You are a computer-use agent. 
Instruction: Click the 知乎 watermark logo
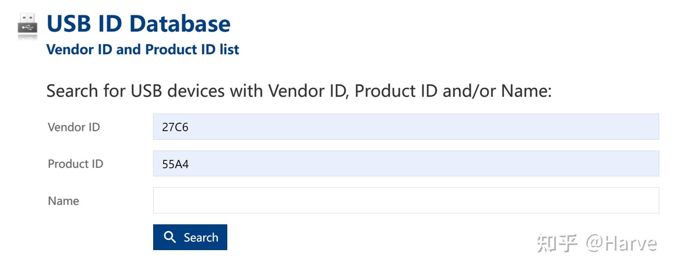tap(557, 243)
